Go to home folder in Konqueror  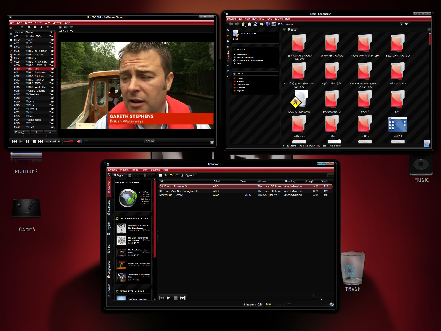(x=249, y=24)
